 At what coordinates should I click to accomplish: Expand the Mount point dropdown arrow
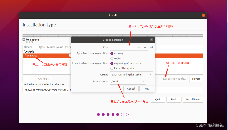click(x=143, y=82)
